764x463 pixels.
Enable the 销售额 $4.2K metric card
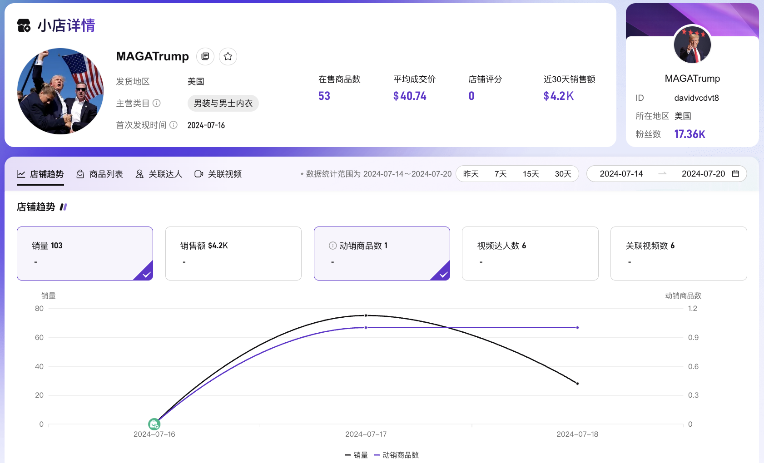point(233,253)
